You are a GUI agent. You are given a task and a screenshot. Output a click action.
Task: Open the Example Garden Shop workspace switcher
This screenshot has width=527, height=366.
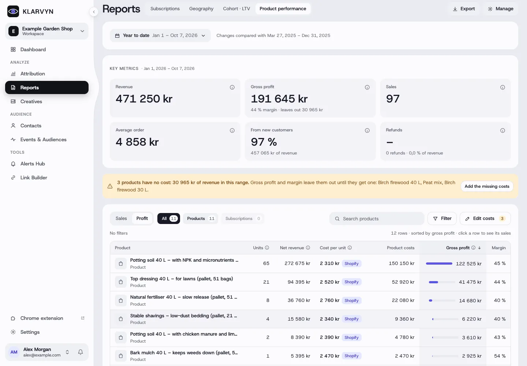(47, 31)
